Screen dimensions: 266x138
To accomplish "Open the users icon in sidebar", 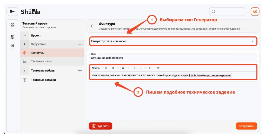I will pyautogui.click(x=12, y=46).
